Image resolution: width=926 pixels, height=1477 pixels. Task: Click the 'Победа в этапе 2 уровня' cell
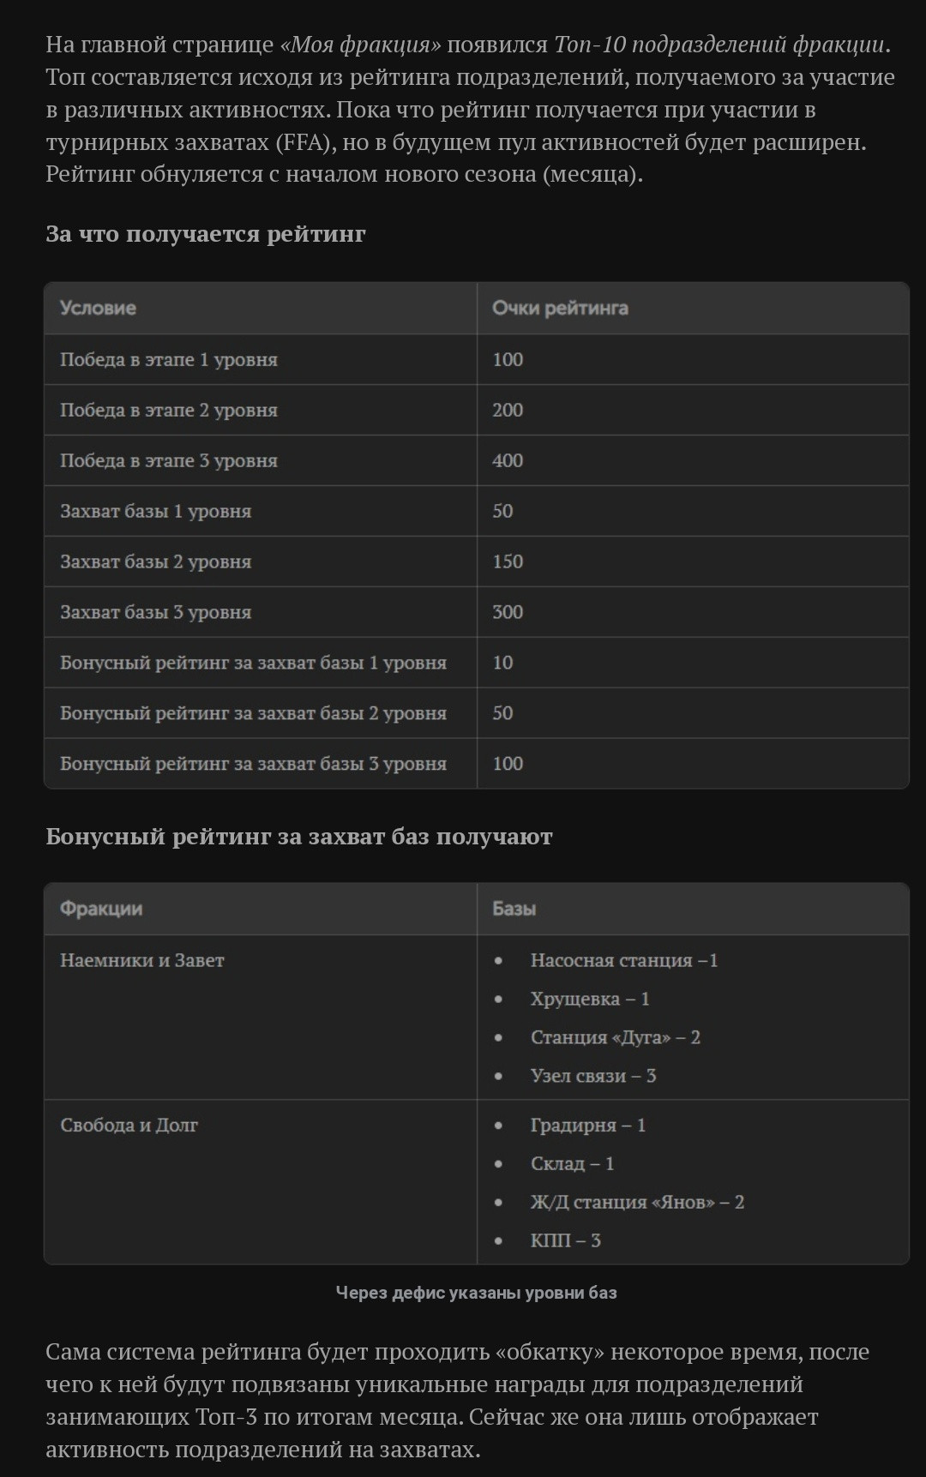pos(260,410)
